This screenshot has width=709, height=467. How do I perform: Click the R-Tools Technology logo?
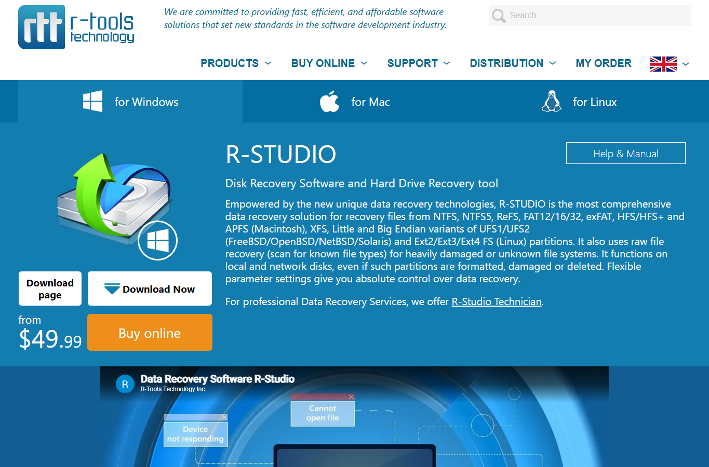click(x=76, y=27)
